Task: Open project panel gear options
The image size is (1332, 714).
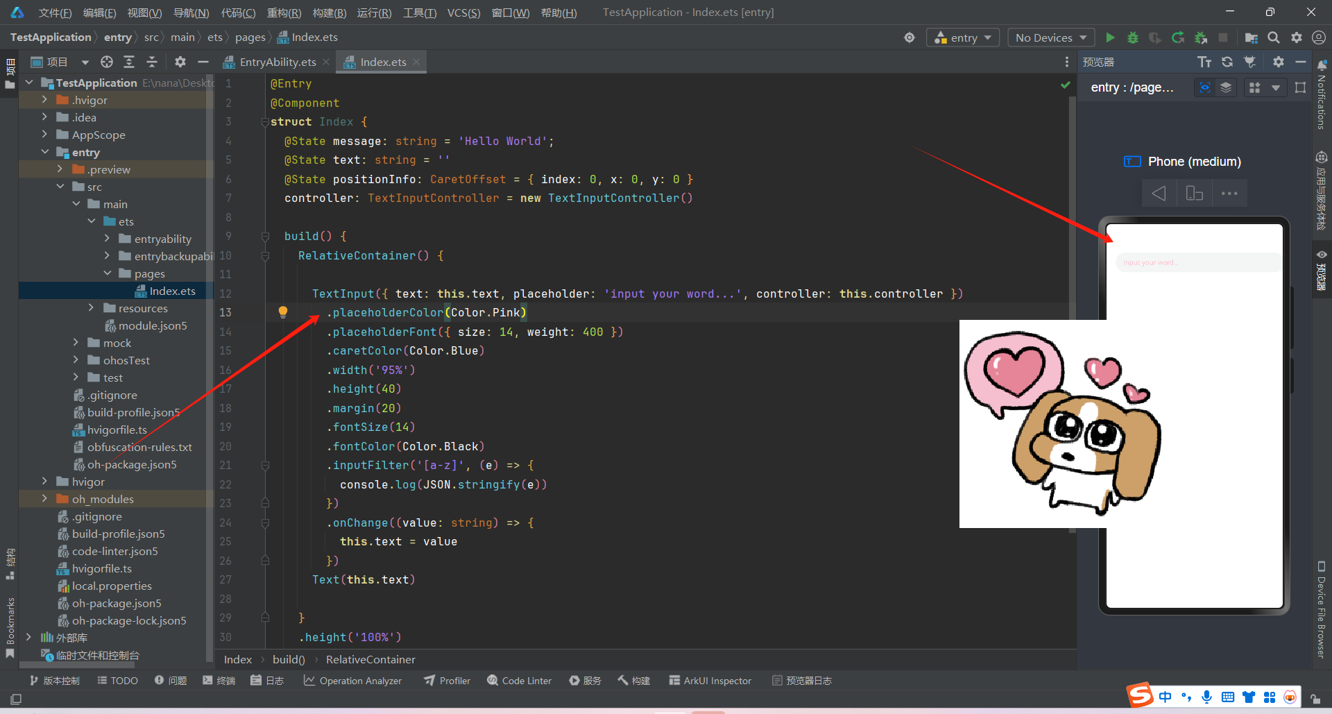Action: [x=180, y=62]
